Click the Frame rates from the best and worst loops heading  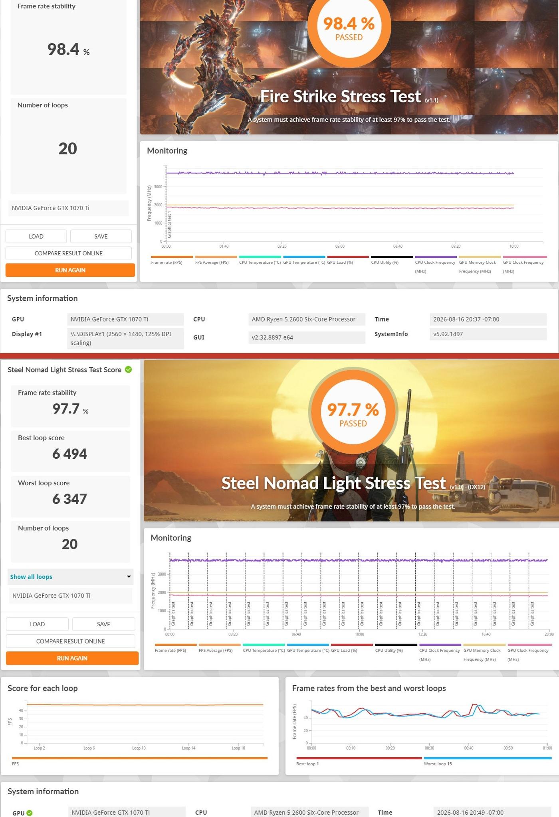369,688
